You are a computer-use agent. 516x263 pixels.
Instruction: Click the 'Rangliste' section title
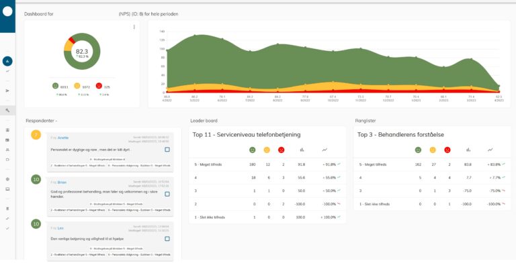click(x=366, y=121)
